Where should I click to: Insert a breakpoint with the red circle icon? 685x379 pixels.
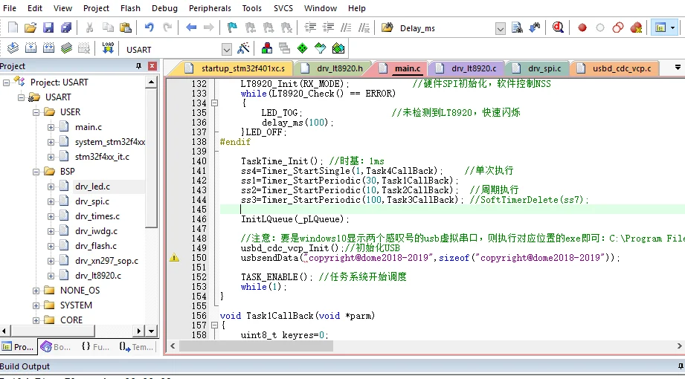(582, 28)
